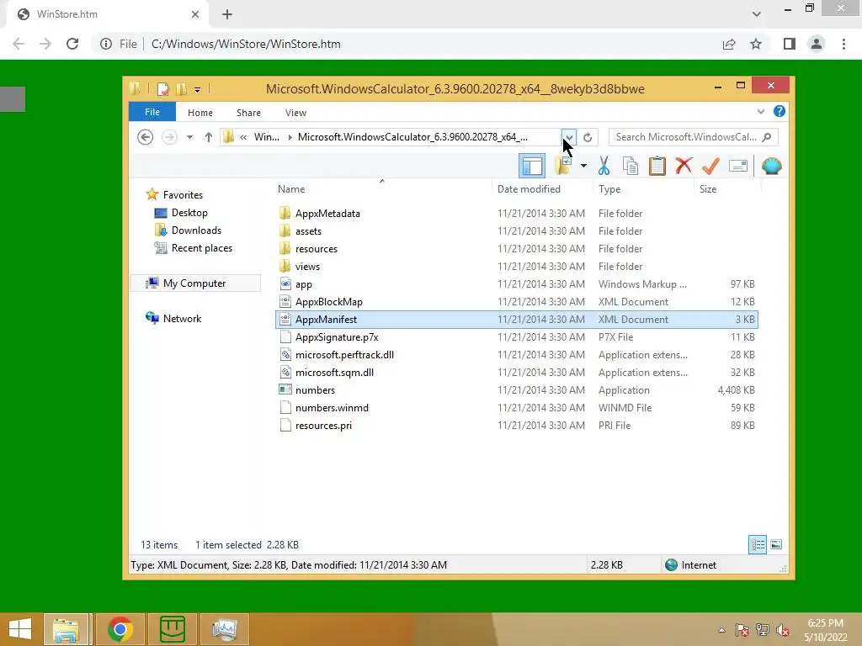Go back in Explorer folder history
This screenshot has height=646, width=862.
145,137
